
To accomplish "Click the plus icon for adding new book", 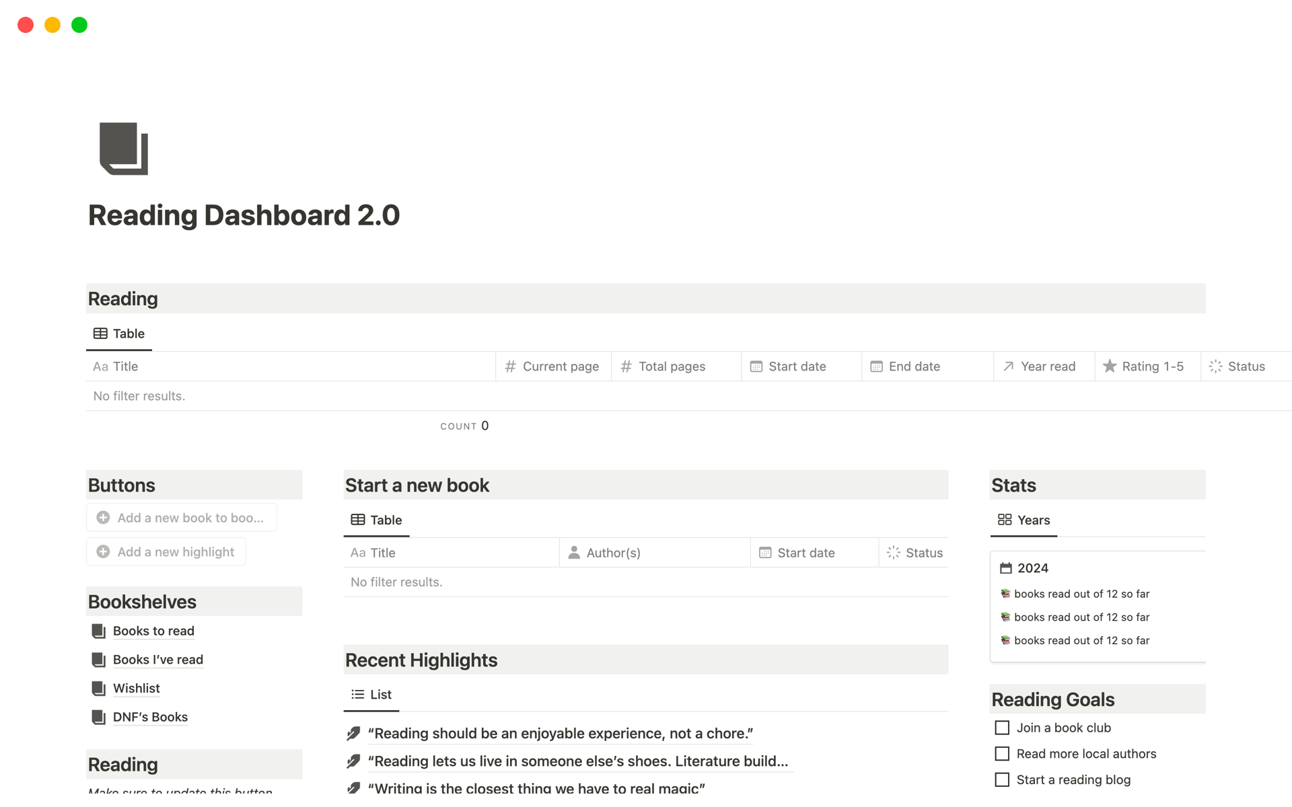I will 103,518.
